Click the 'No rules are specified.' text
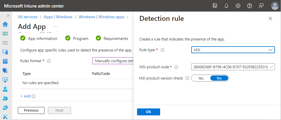Image resolution: width=281 pixels, height=120 pixels. point(41,83)
